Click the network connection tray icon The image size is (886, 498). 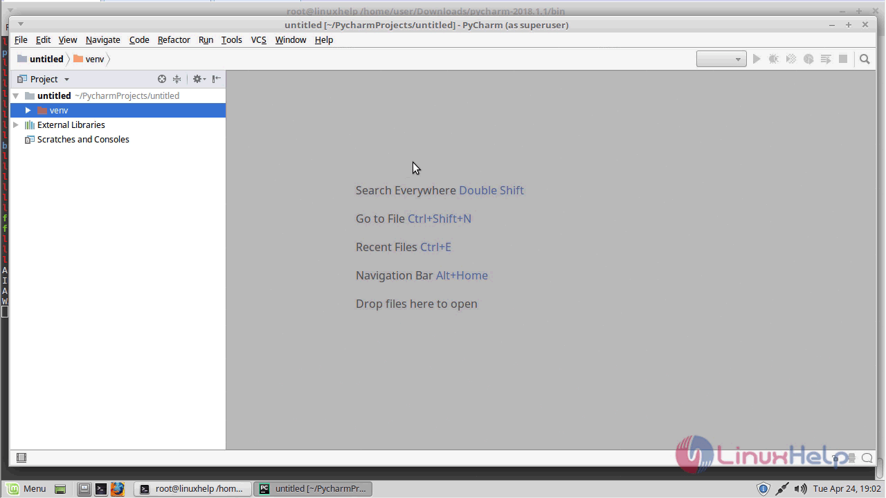782,489
